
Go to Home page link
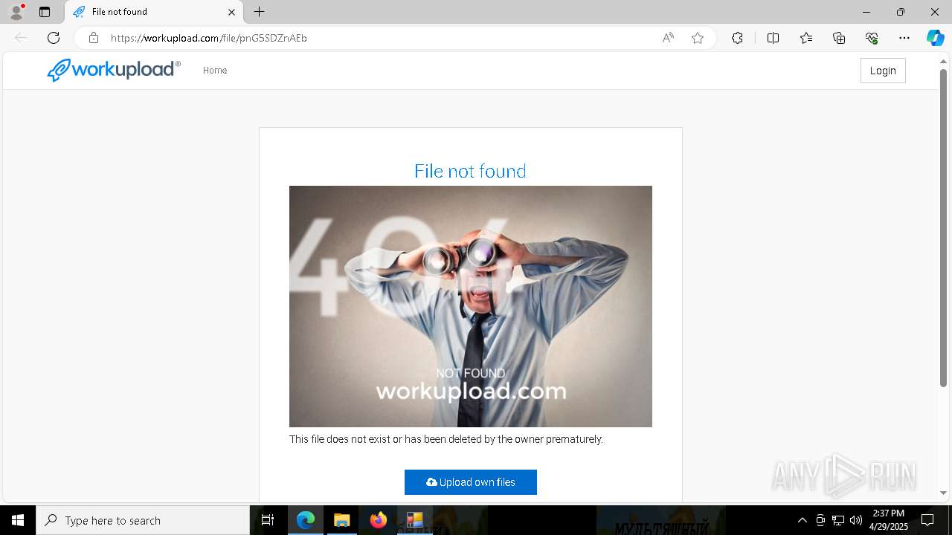[215, 71]
